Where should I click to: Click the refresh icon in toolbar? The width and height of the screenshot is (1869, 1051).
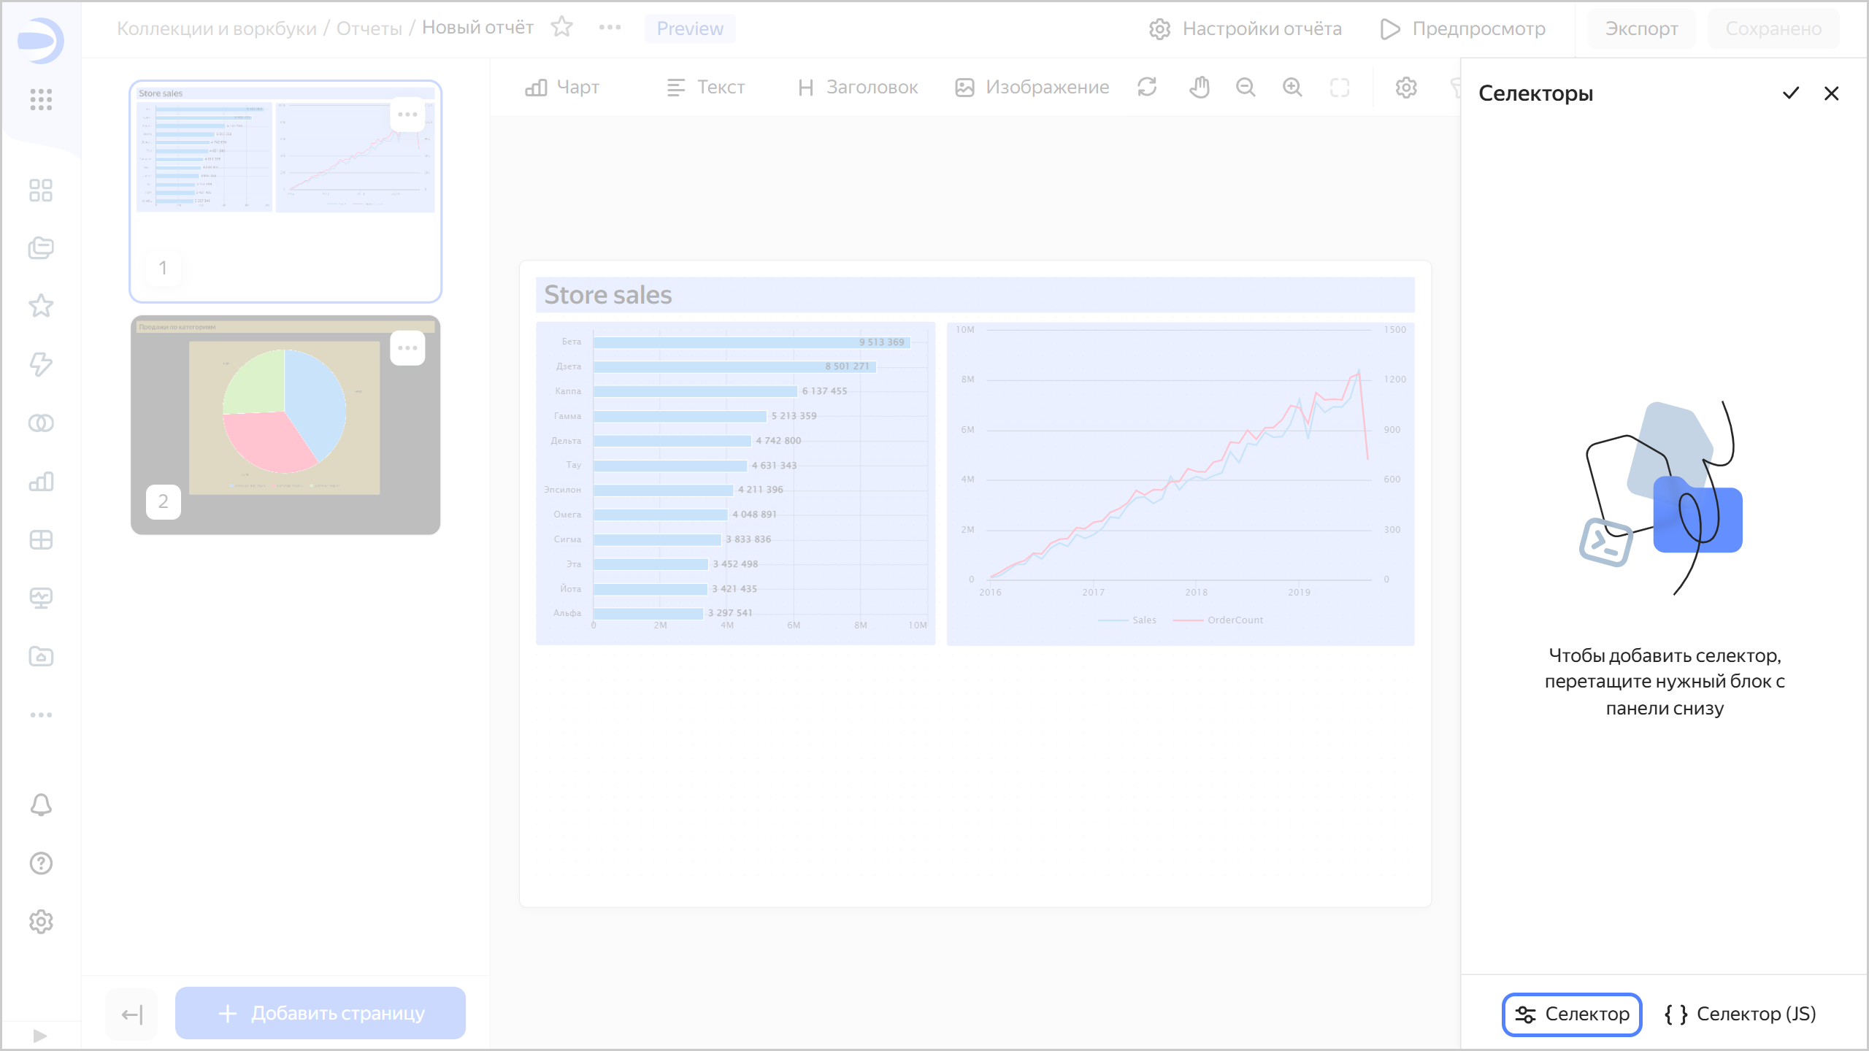1147,88
